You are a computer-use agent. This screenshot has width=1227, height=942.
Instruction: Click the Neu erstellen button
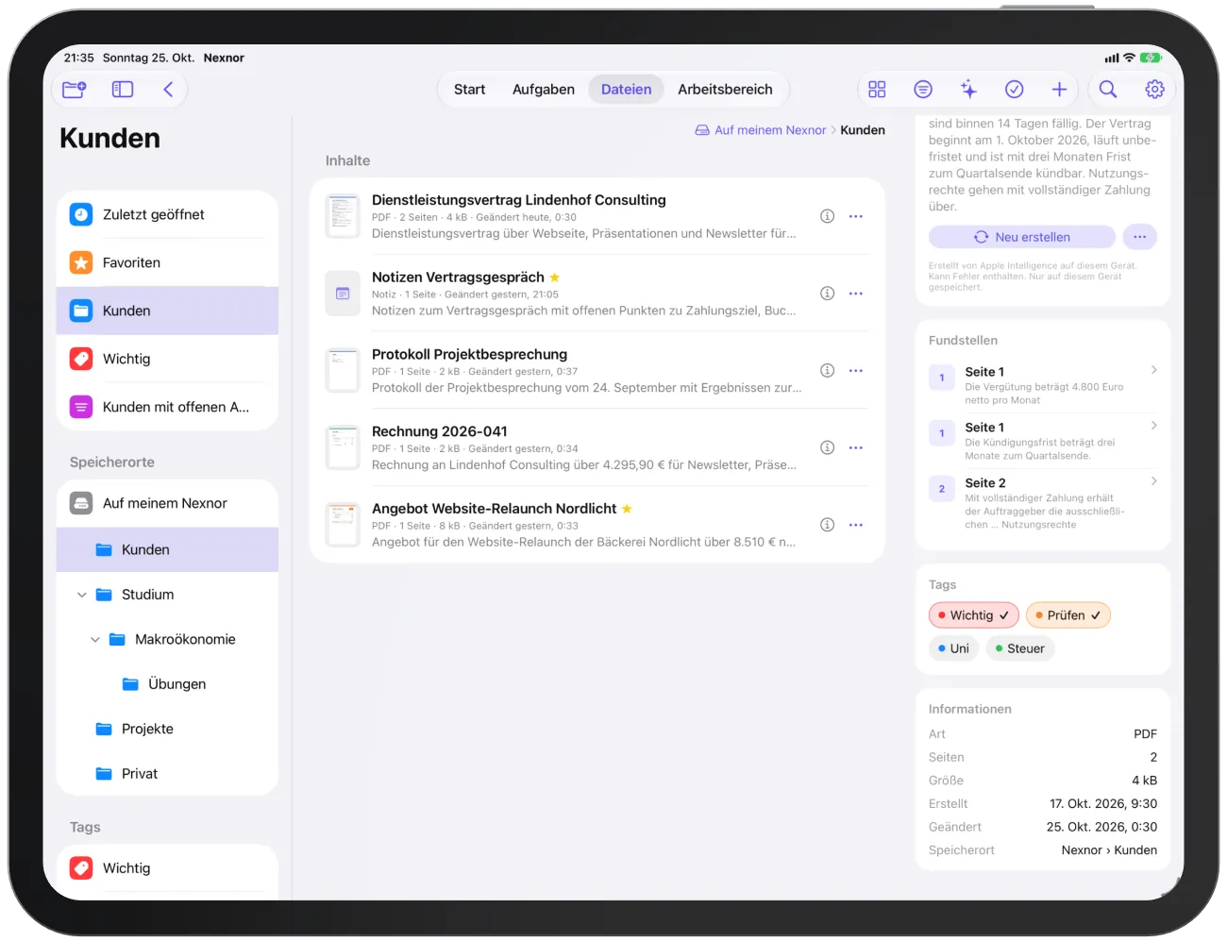(x=1022, y=237)
